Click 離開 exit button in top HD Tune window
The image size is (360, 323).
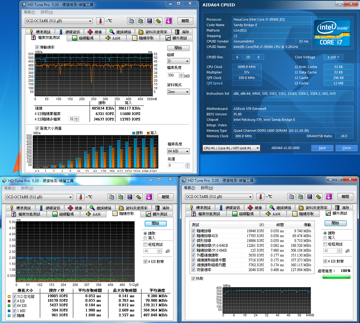[x=185, y=21]
